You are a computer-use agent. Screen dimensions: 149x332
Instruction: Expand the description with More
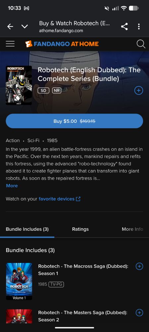click(x=12, y=186)
